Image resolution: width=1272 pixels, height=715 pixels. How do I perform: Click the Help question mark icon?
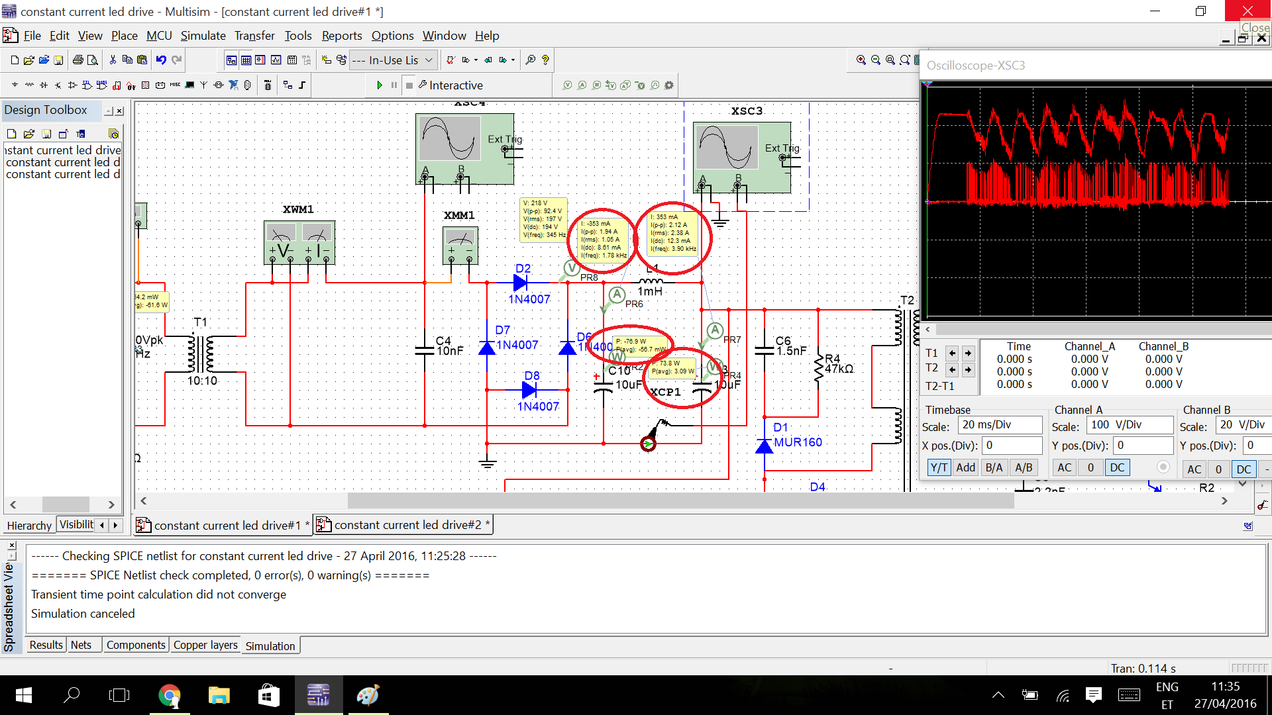point(545,60)
